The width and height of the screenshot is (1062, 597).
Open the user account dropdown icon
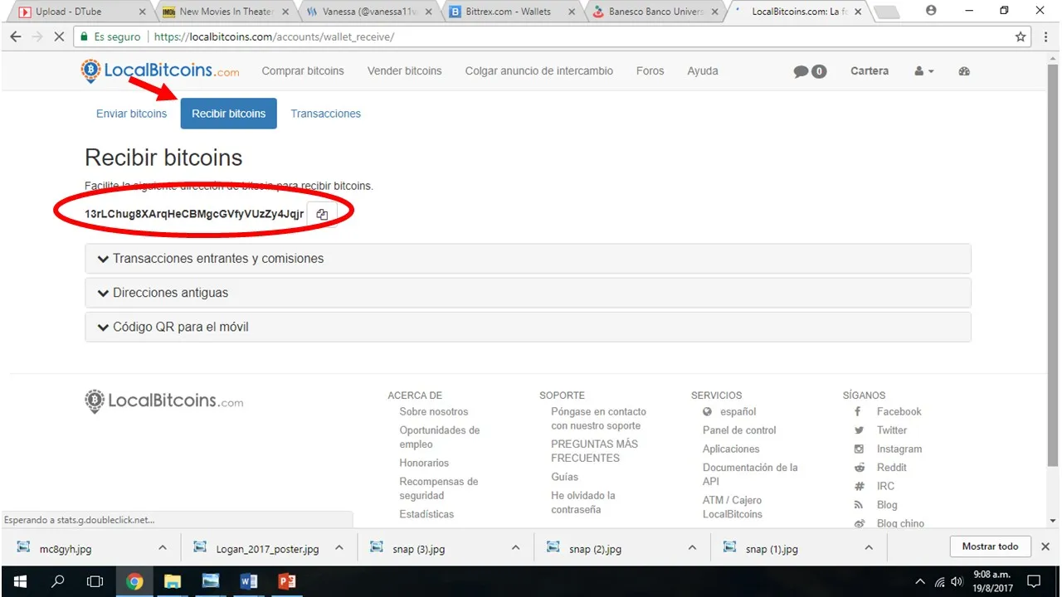pyautogui.click(x=924, y=71)
